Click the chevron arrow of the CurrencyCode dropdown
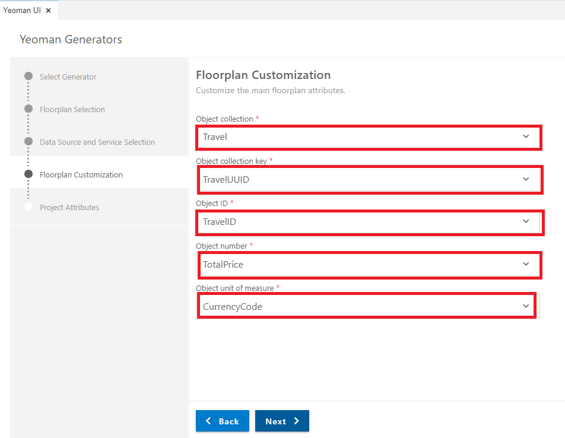The height and width of the screenshot is (438, 565). click(x=526, y=306)
